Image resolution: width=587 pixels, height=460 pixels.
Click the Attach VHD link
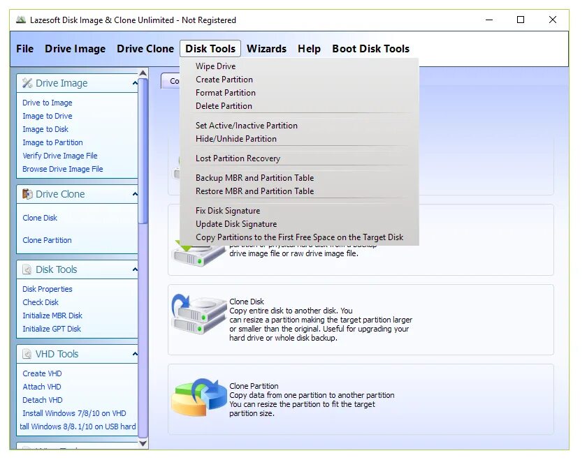[x=41, y=387]
